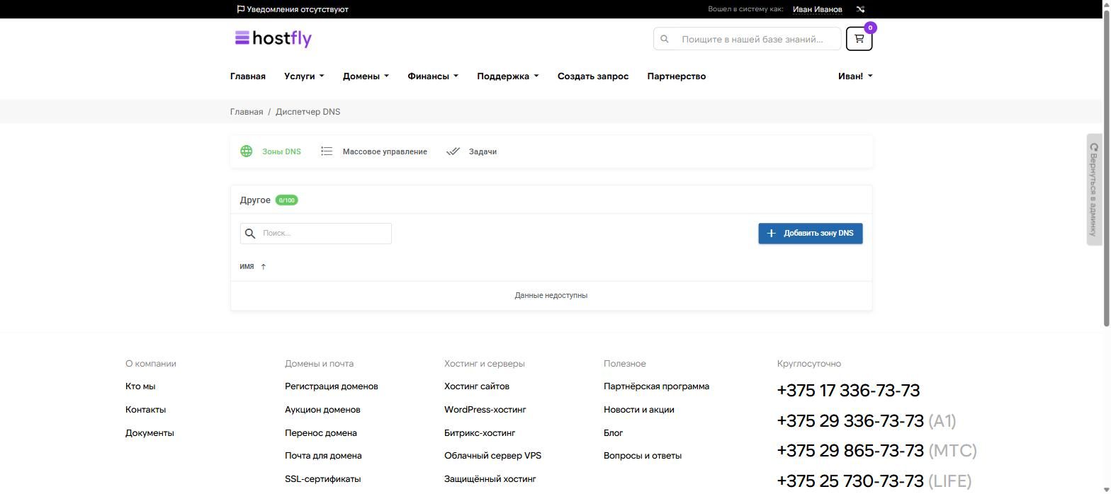Expand the Услуги dropdown menu

(x=304, y=76)
